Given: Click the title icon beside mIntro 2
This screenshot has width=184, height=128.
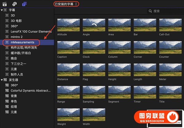Looking at the screenshot, I should (7, 37).
